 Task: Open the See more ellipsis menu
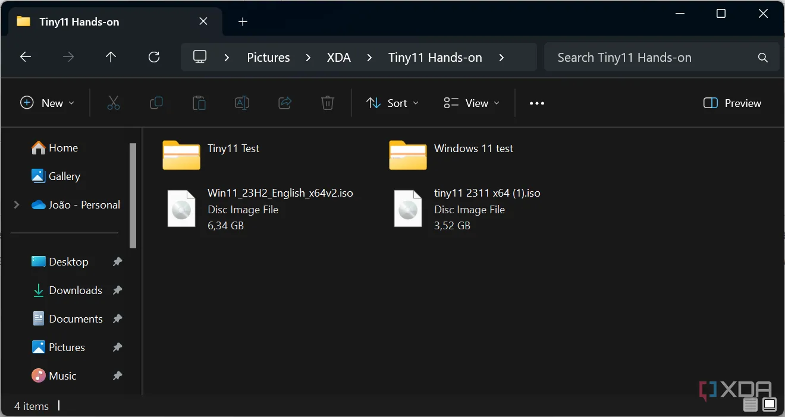point(537,103)
